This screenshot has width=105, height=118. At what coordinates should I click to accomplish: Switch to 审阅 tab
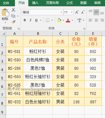[97, 3]
